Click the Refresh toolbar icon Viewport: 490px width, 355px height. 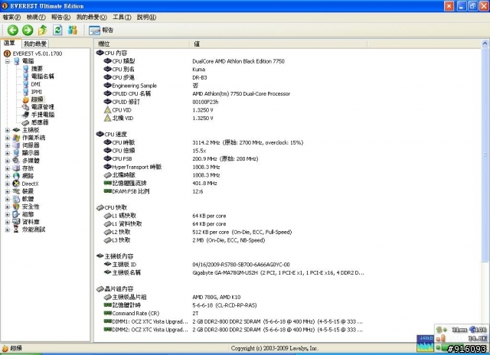pos(57,31)
